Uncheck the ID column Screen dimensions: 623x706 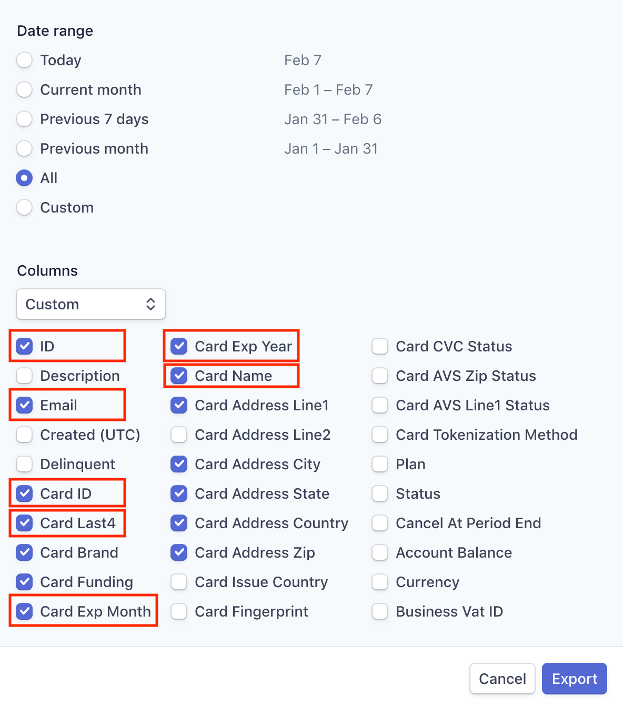pos(24,346)
